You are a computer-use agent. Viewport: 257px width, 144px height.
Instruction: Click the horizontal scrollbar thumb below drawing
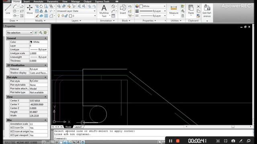[233, 127]
